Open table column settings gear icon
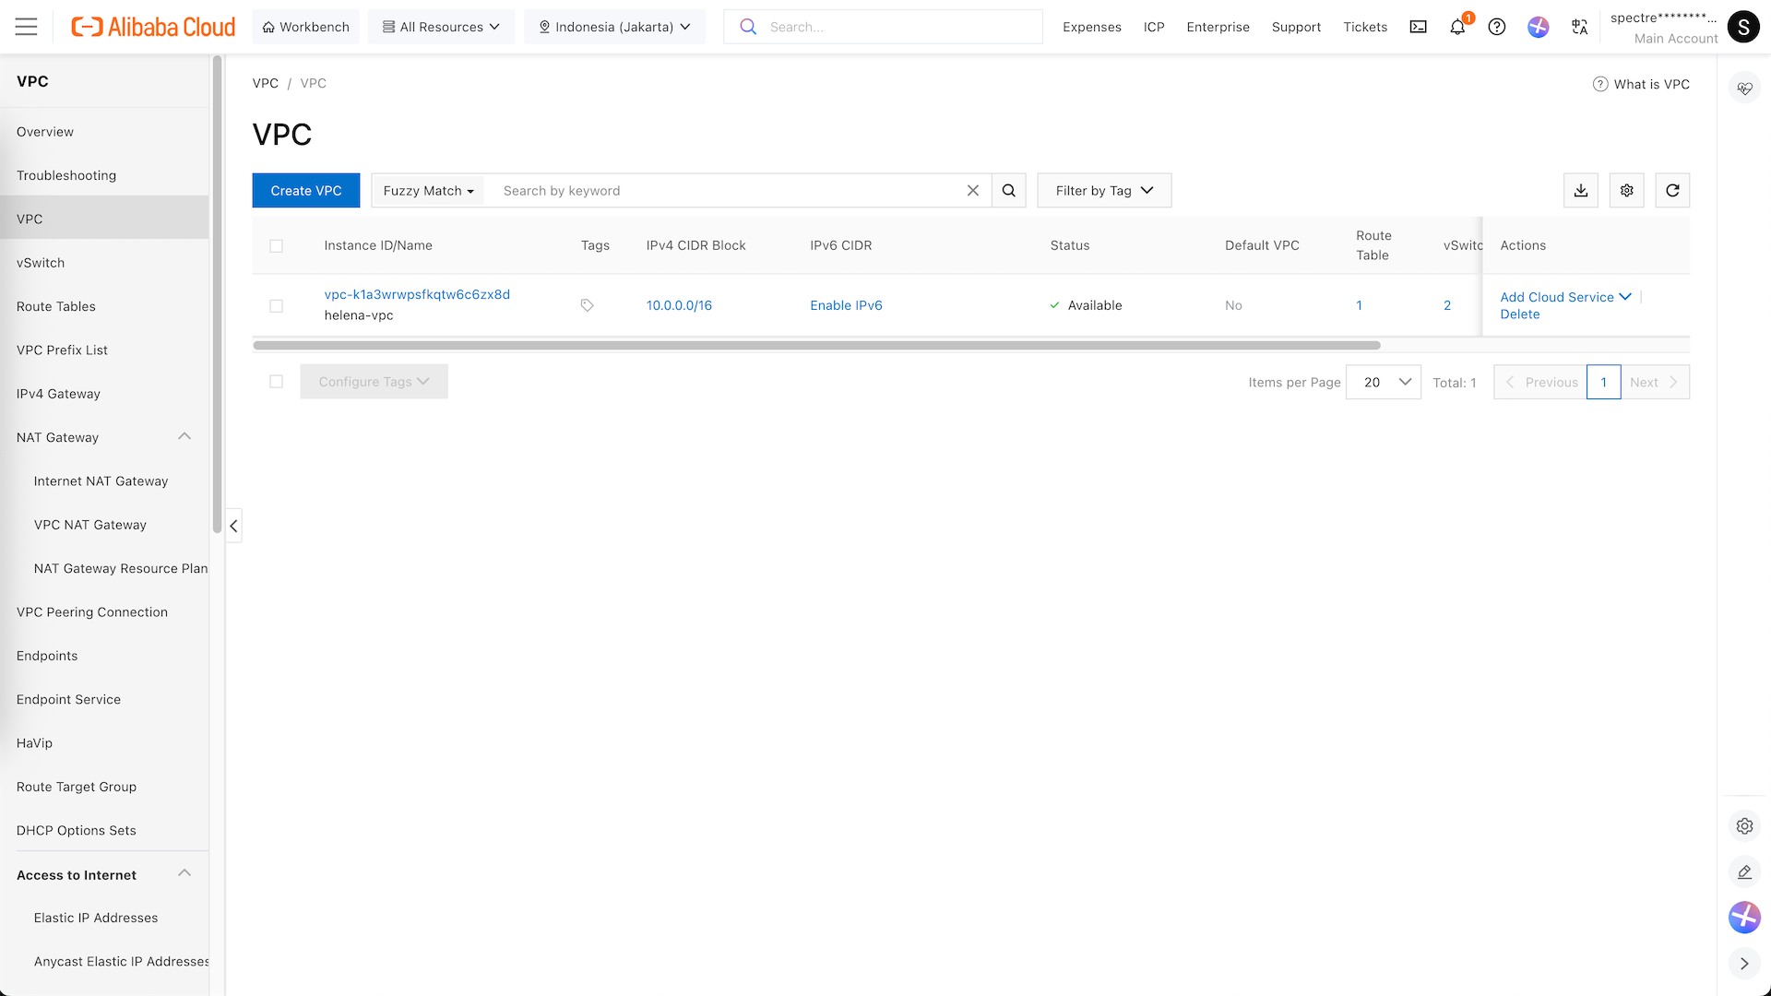Screen dimensions: 1771x996 pyautogui.click(x=1626, y=190)
